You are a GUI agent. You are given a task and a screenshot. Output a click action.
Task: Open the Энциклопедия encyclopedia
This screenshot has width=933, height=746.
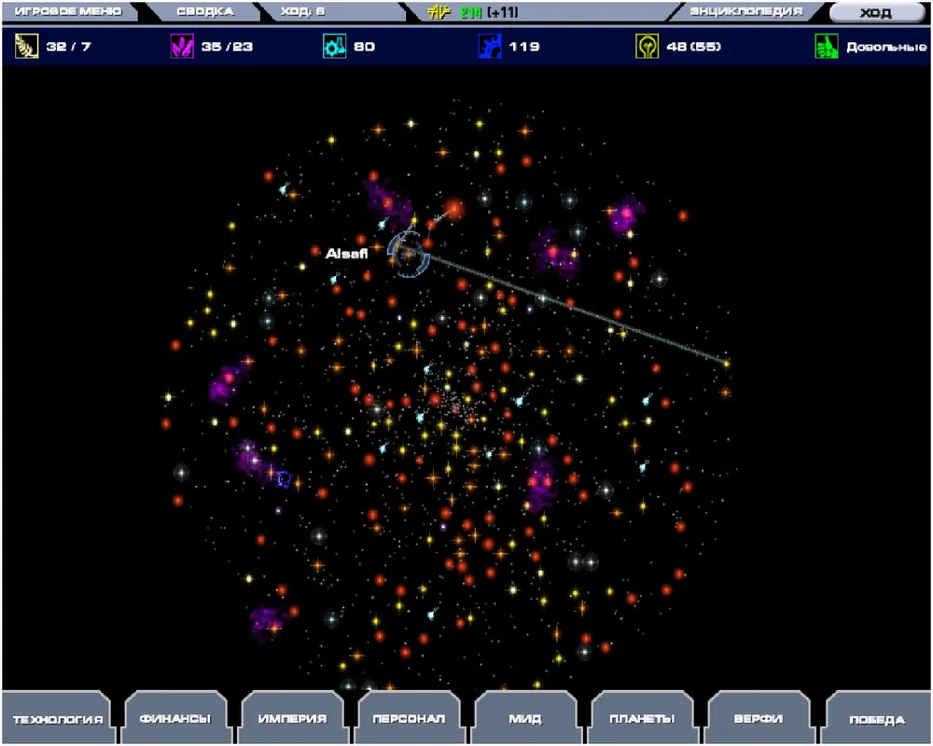click(745, 12)
